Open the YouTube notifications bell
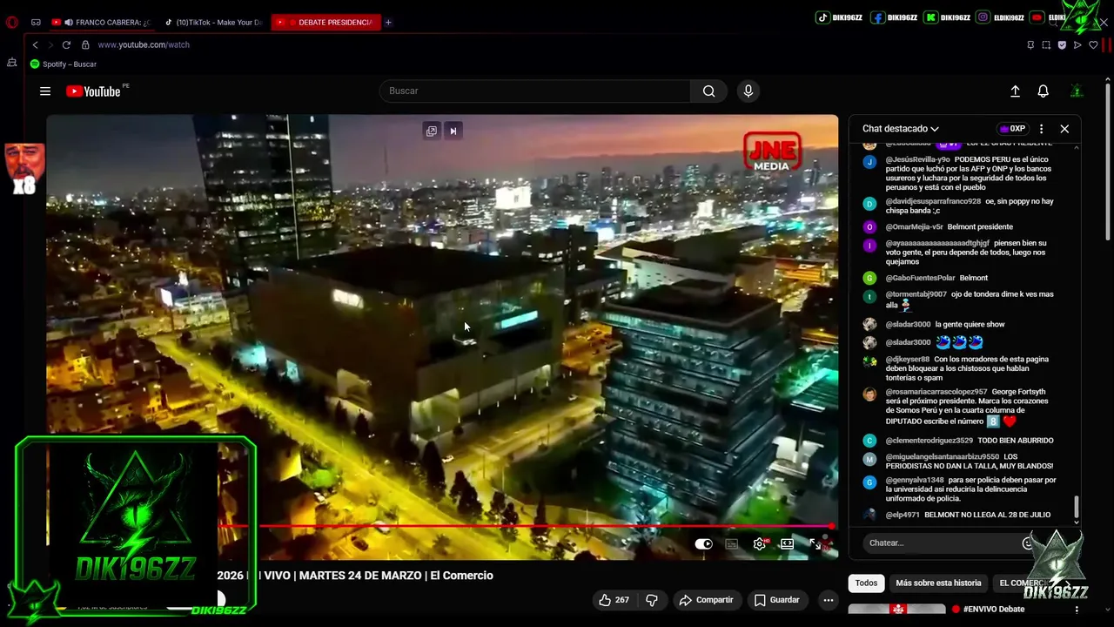The height and width of the screenshot is (627, 1114). coord(1043,91)
